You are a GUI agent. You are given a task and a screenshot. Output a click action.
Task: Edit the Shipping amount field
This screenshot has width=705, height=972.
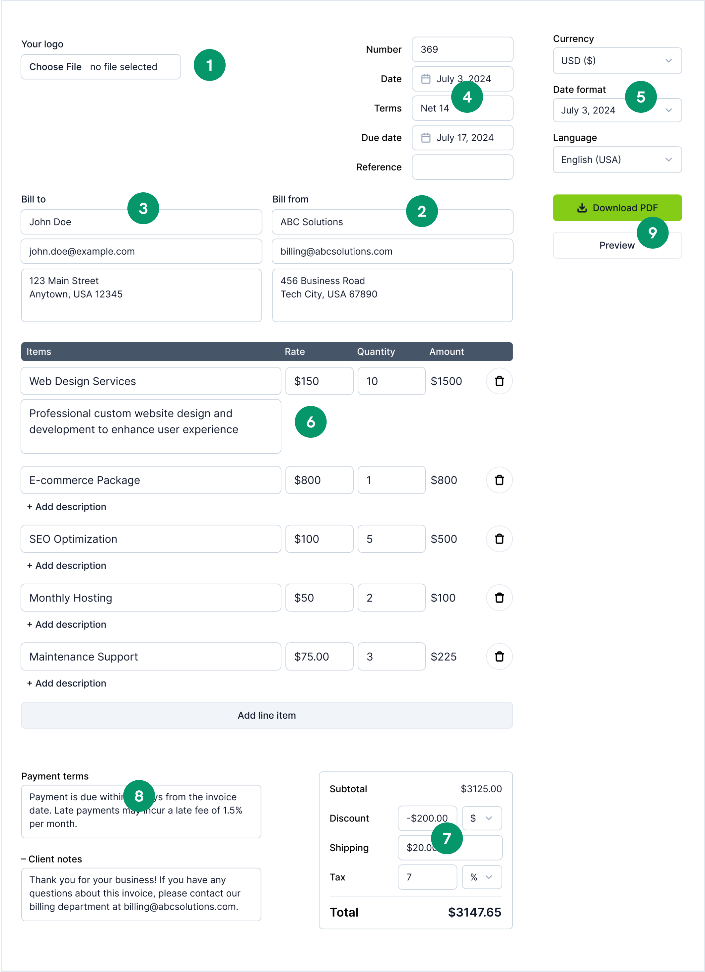click(450, 848)
